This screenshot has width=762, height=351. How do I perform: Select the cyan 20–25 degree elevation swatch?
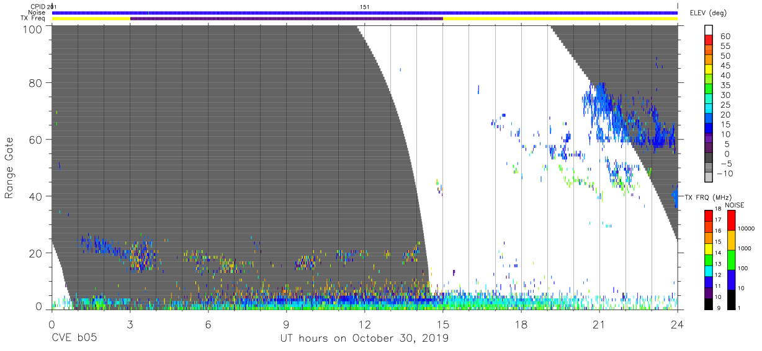[x=709, y=110]
